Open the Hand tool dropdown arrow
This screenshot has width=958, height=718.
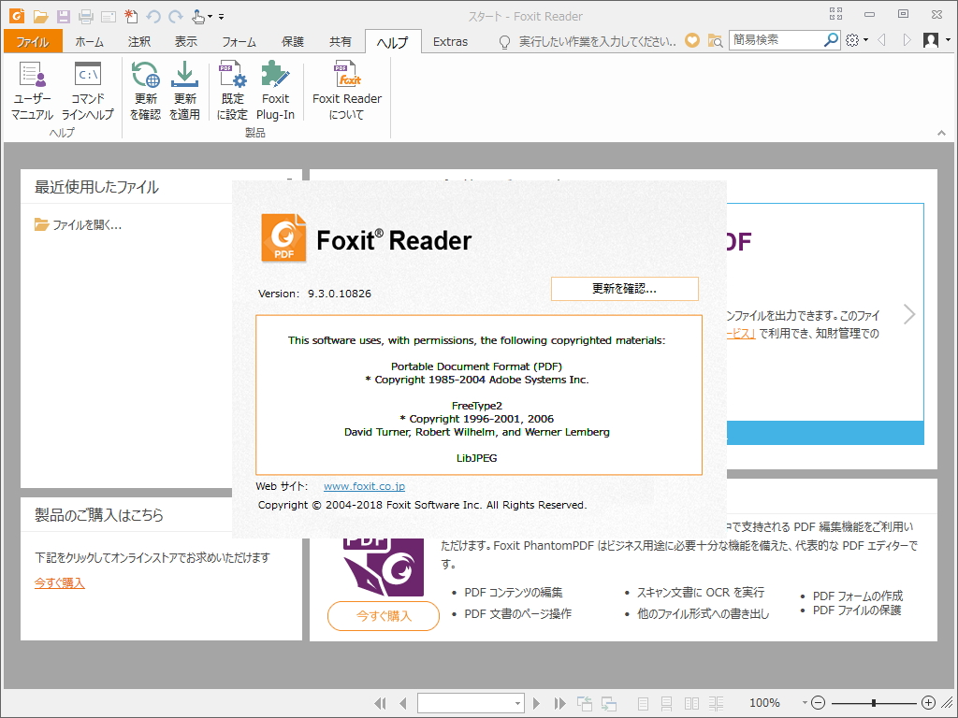[210, 16]
